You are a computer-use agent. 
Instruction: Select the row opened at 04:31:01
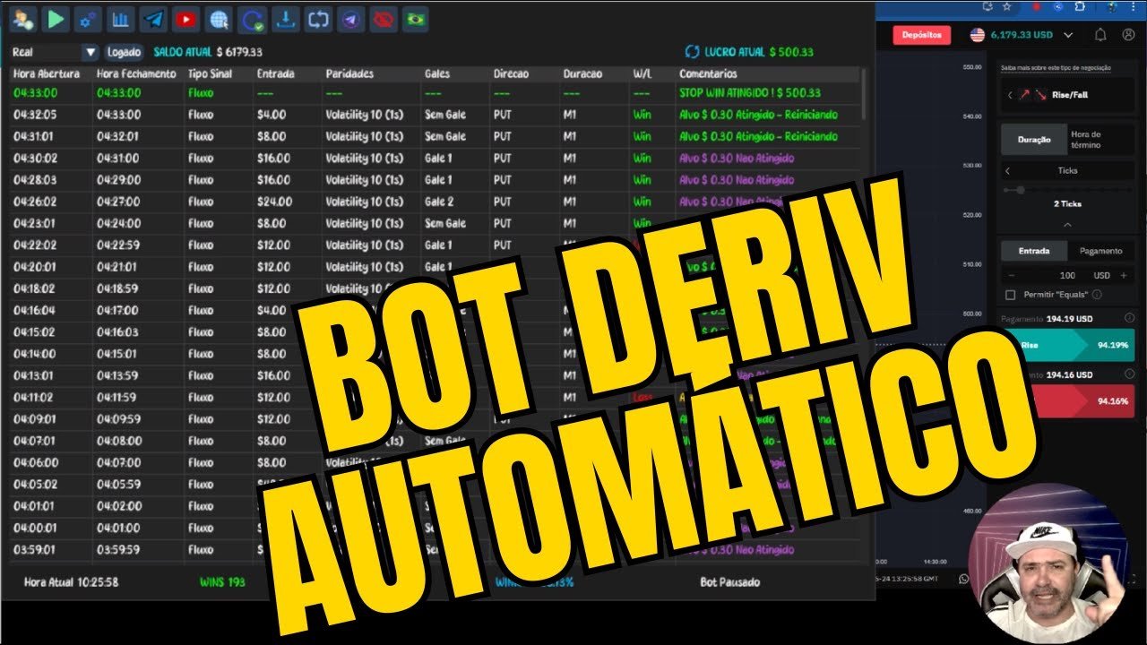pyautogui.click(x=436, y=136)
